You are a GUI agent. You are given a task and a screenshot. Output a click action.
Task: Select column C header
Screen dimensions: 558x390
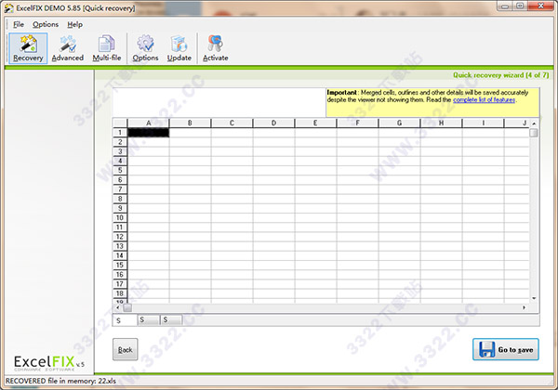[232, 123]
